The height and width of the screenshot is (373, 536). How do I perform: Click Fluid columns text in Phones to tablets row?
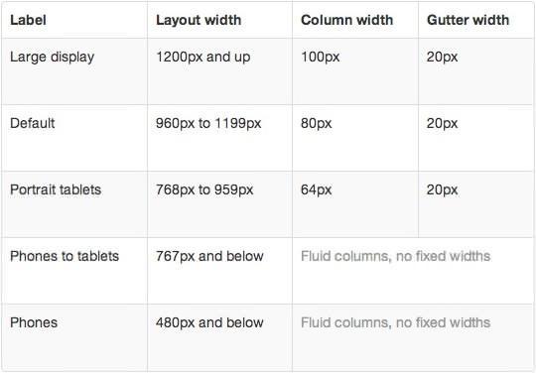395,256
